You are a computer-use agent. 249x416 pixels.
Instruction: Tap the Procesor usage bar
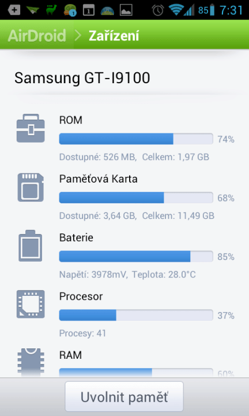tap(136, 315)
